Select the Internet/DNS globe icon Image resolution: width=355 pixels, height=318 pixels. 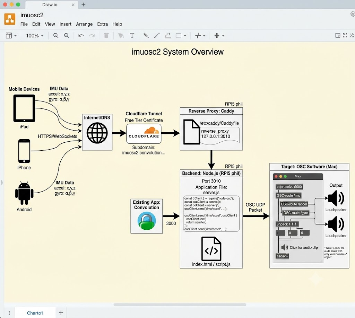97,133
